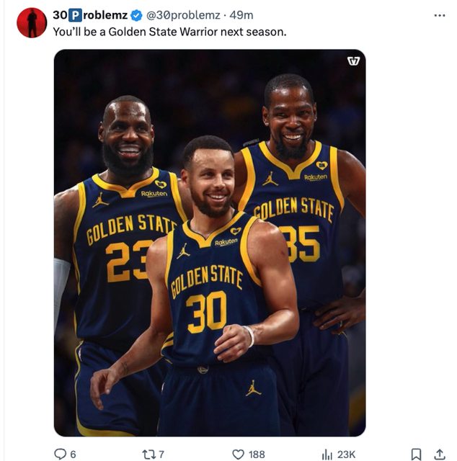Viewport: 457px width, 461px height.
Task: Click the 23K views count
Action: (x=346, y=454)
